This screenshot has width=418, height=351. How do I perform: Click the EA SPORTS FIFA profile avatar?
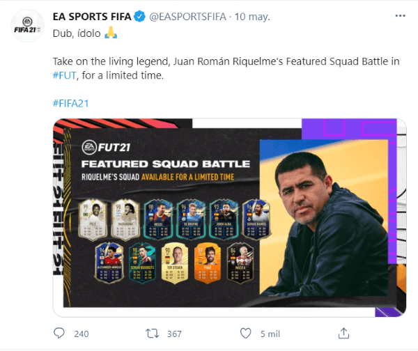[27, 31]
